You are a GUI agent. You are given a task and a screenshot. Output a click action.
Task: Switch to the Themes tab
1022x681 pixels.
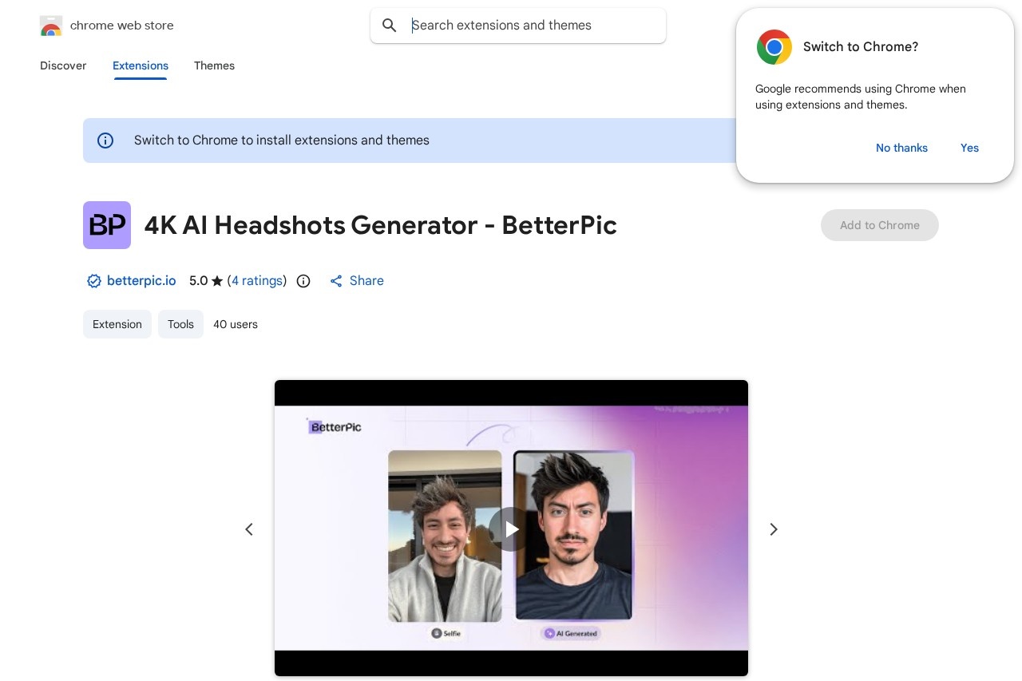pos(214,66)
